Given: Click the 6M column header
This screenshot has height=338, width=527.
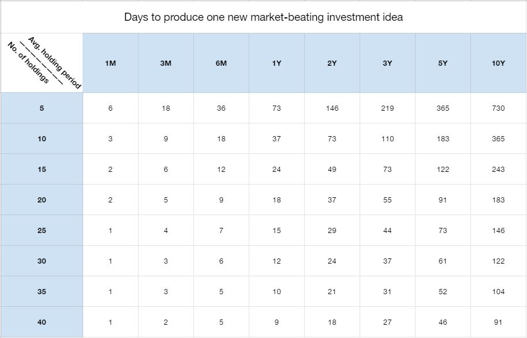Looking at the screenshot, I should click(x=221, y=63).
